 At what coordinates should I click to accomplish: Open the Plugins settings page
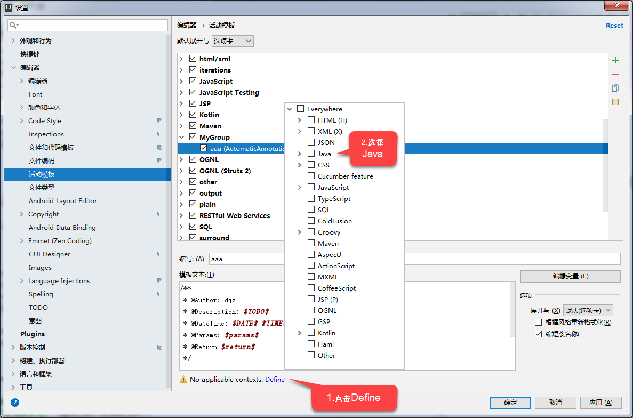pyautogui.click(x=33, y=334)
